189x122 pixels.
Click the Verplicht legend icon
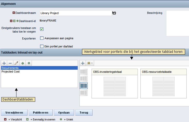click(x=5, y=119)
